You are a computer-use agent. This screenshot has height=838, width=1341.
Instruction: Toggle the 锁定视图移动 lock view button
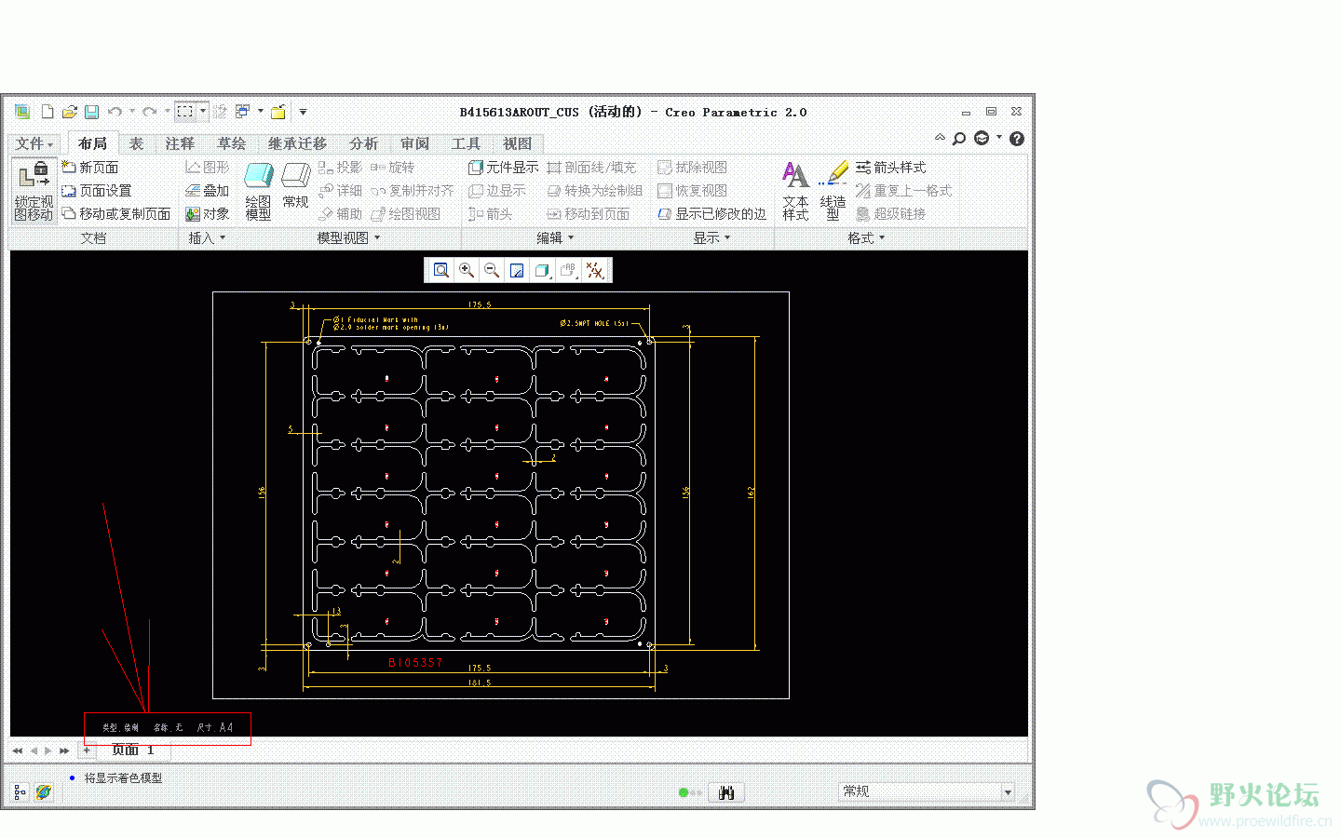34,191
